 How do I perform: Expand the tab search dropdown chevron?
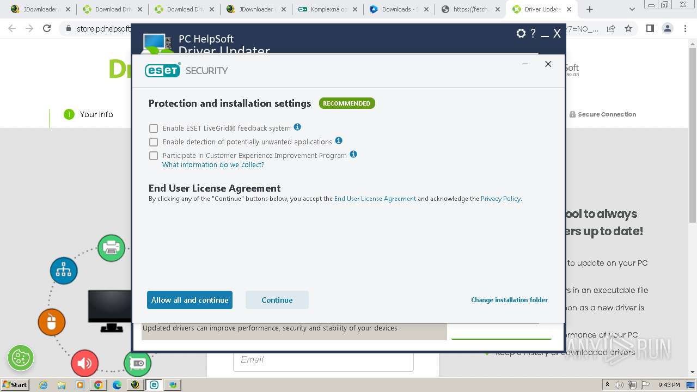pyautogui.click(x=632, y=9)
